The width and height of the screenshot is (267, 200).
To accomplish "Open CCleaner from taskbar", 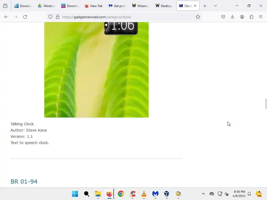I will (x=132, y=194).
